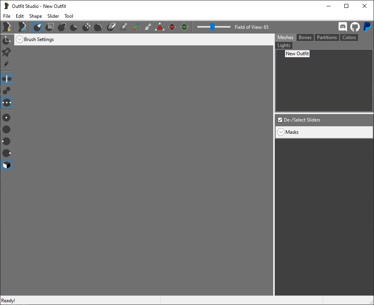Toggle perspective cube view
Viewport: 374px width, 305px height.
point(6,165)
